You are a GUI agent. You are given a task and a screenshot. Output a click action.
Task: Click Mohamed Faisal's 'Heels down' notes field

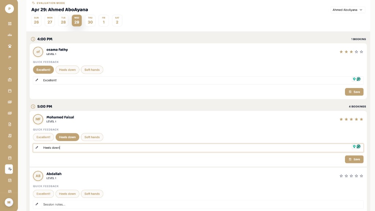tap(198, 148)
